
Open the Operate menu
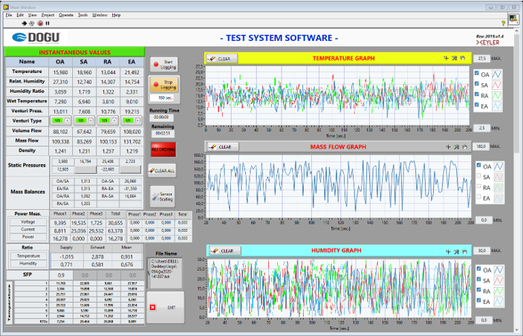(x=66, y=15)
